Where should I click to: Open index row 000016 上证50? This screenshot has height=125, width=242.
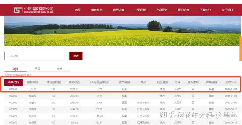(x=123, y=89)
